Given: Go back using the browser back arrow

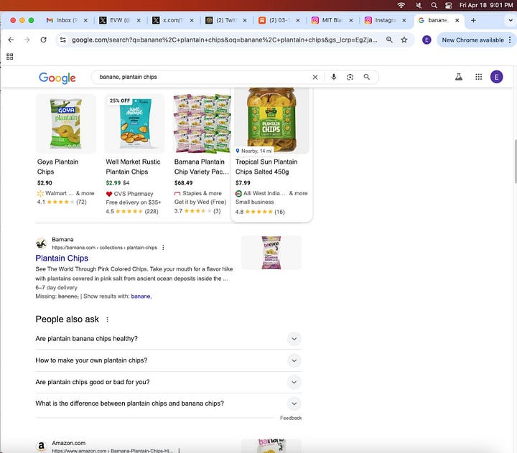Looking at the screenshot, I should pos(11,40).
